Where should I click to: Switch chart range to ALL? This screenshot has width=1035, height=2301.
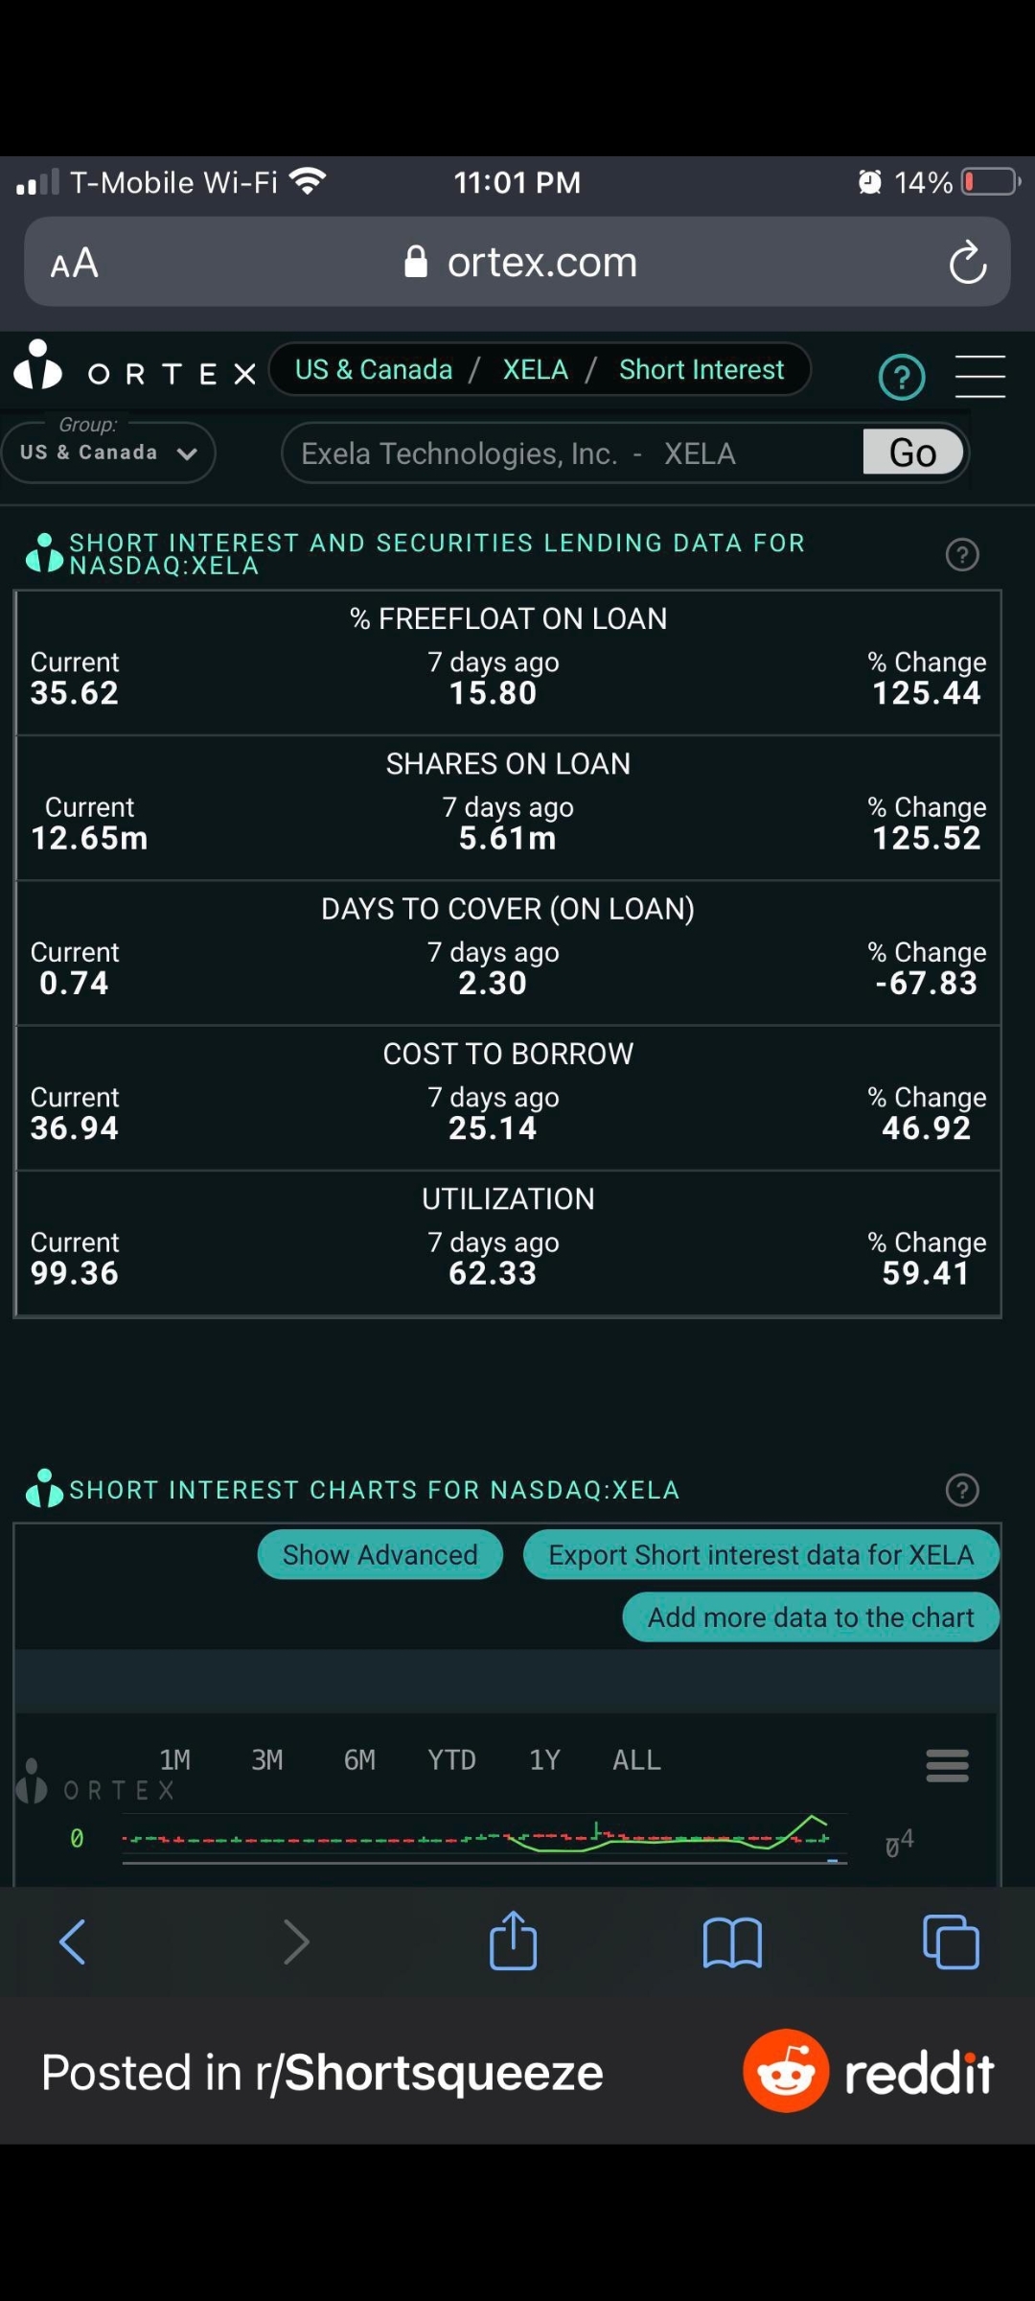click(636, 1760)
